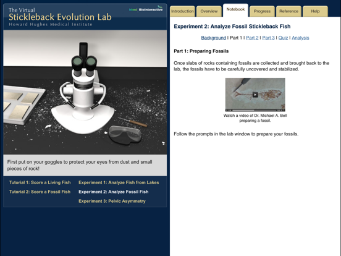Open the Reference tab
Image resolution: width=341 pixels, height=256 pixels.
[288, 11]
